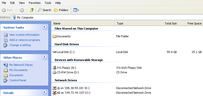The height and width of the screenshot is (96, 203).
Task: Collapse the Details panel chevron
Action: pyautogui.click(x=45, y=92)
